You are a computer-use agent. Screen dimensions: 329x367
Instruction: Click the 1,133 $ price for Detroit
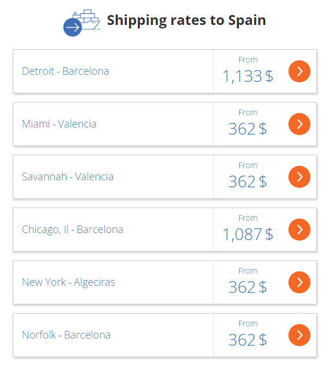click(248, 76)
